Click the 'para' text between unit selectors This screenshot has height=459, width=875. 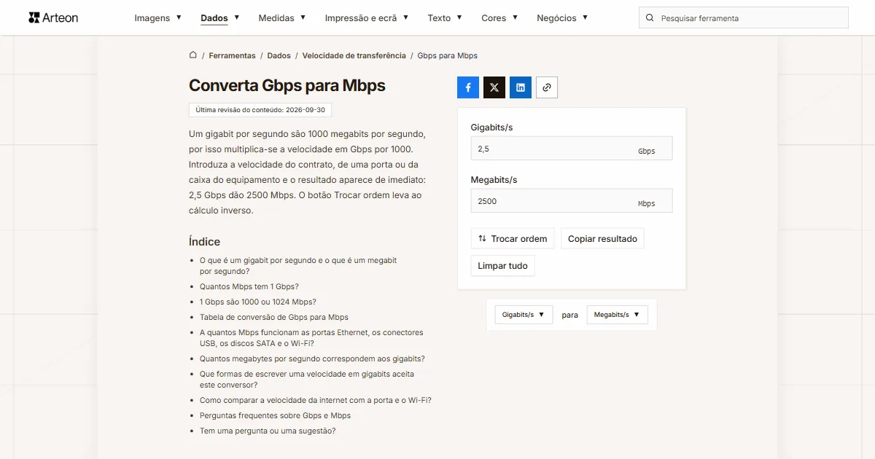coord(570,315)
